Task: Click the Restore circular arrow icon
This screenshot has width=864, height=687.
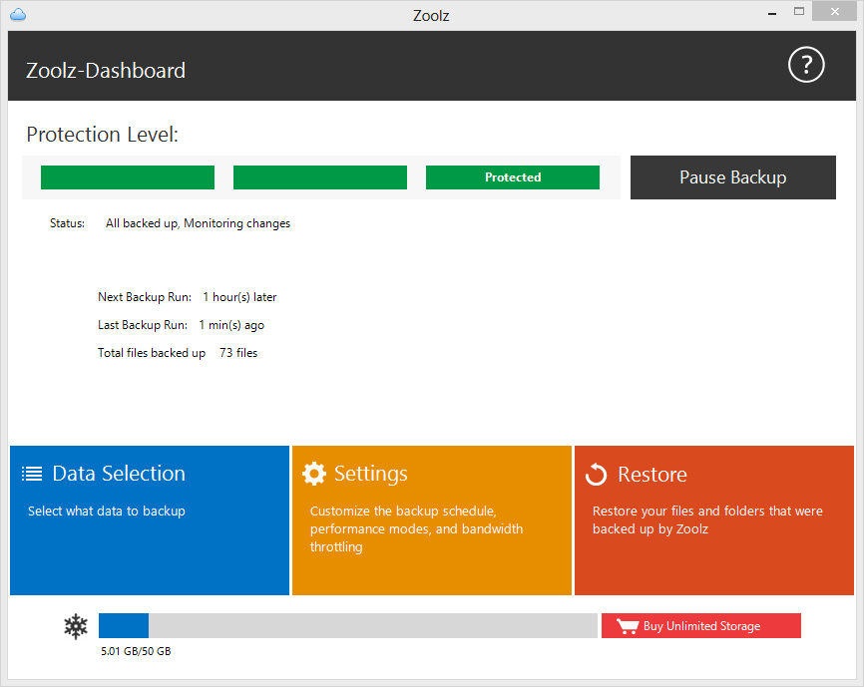Action: point(596,474)
